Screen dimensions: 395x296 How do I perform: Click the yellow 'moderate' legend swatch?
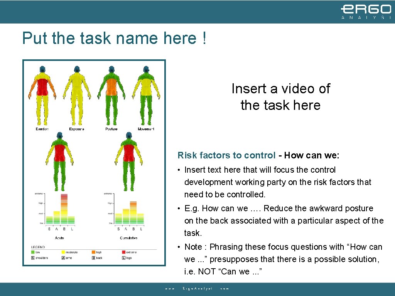point(63,252)
